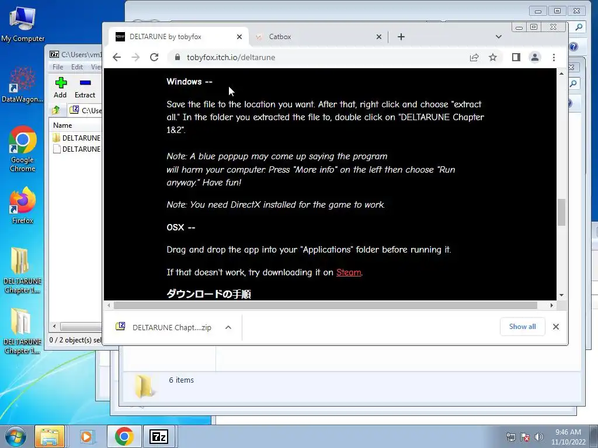The height and width of the screenshot is (448, 598).
Task: Open the Chrome three-dot menu
Action: [554, 58]
